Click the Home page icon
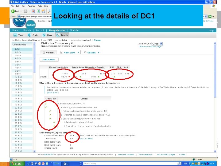221x166 pixels. click(44, 11)
